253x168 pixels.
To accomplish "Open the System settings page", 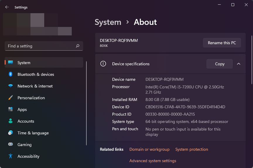I will tap(44, 63).
